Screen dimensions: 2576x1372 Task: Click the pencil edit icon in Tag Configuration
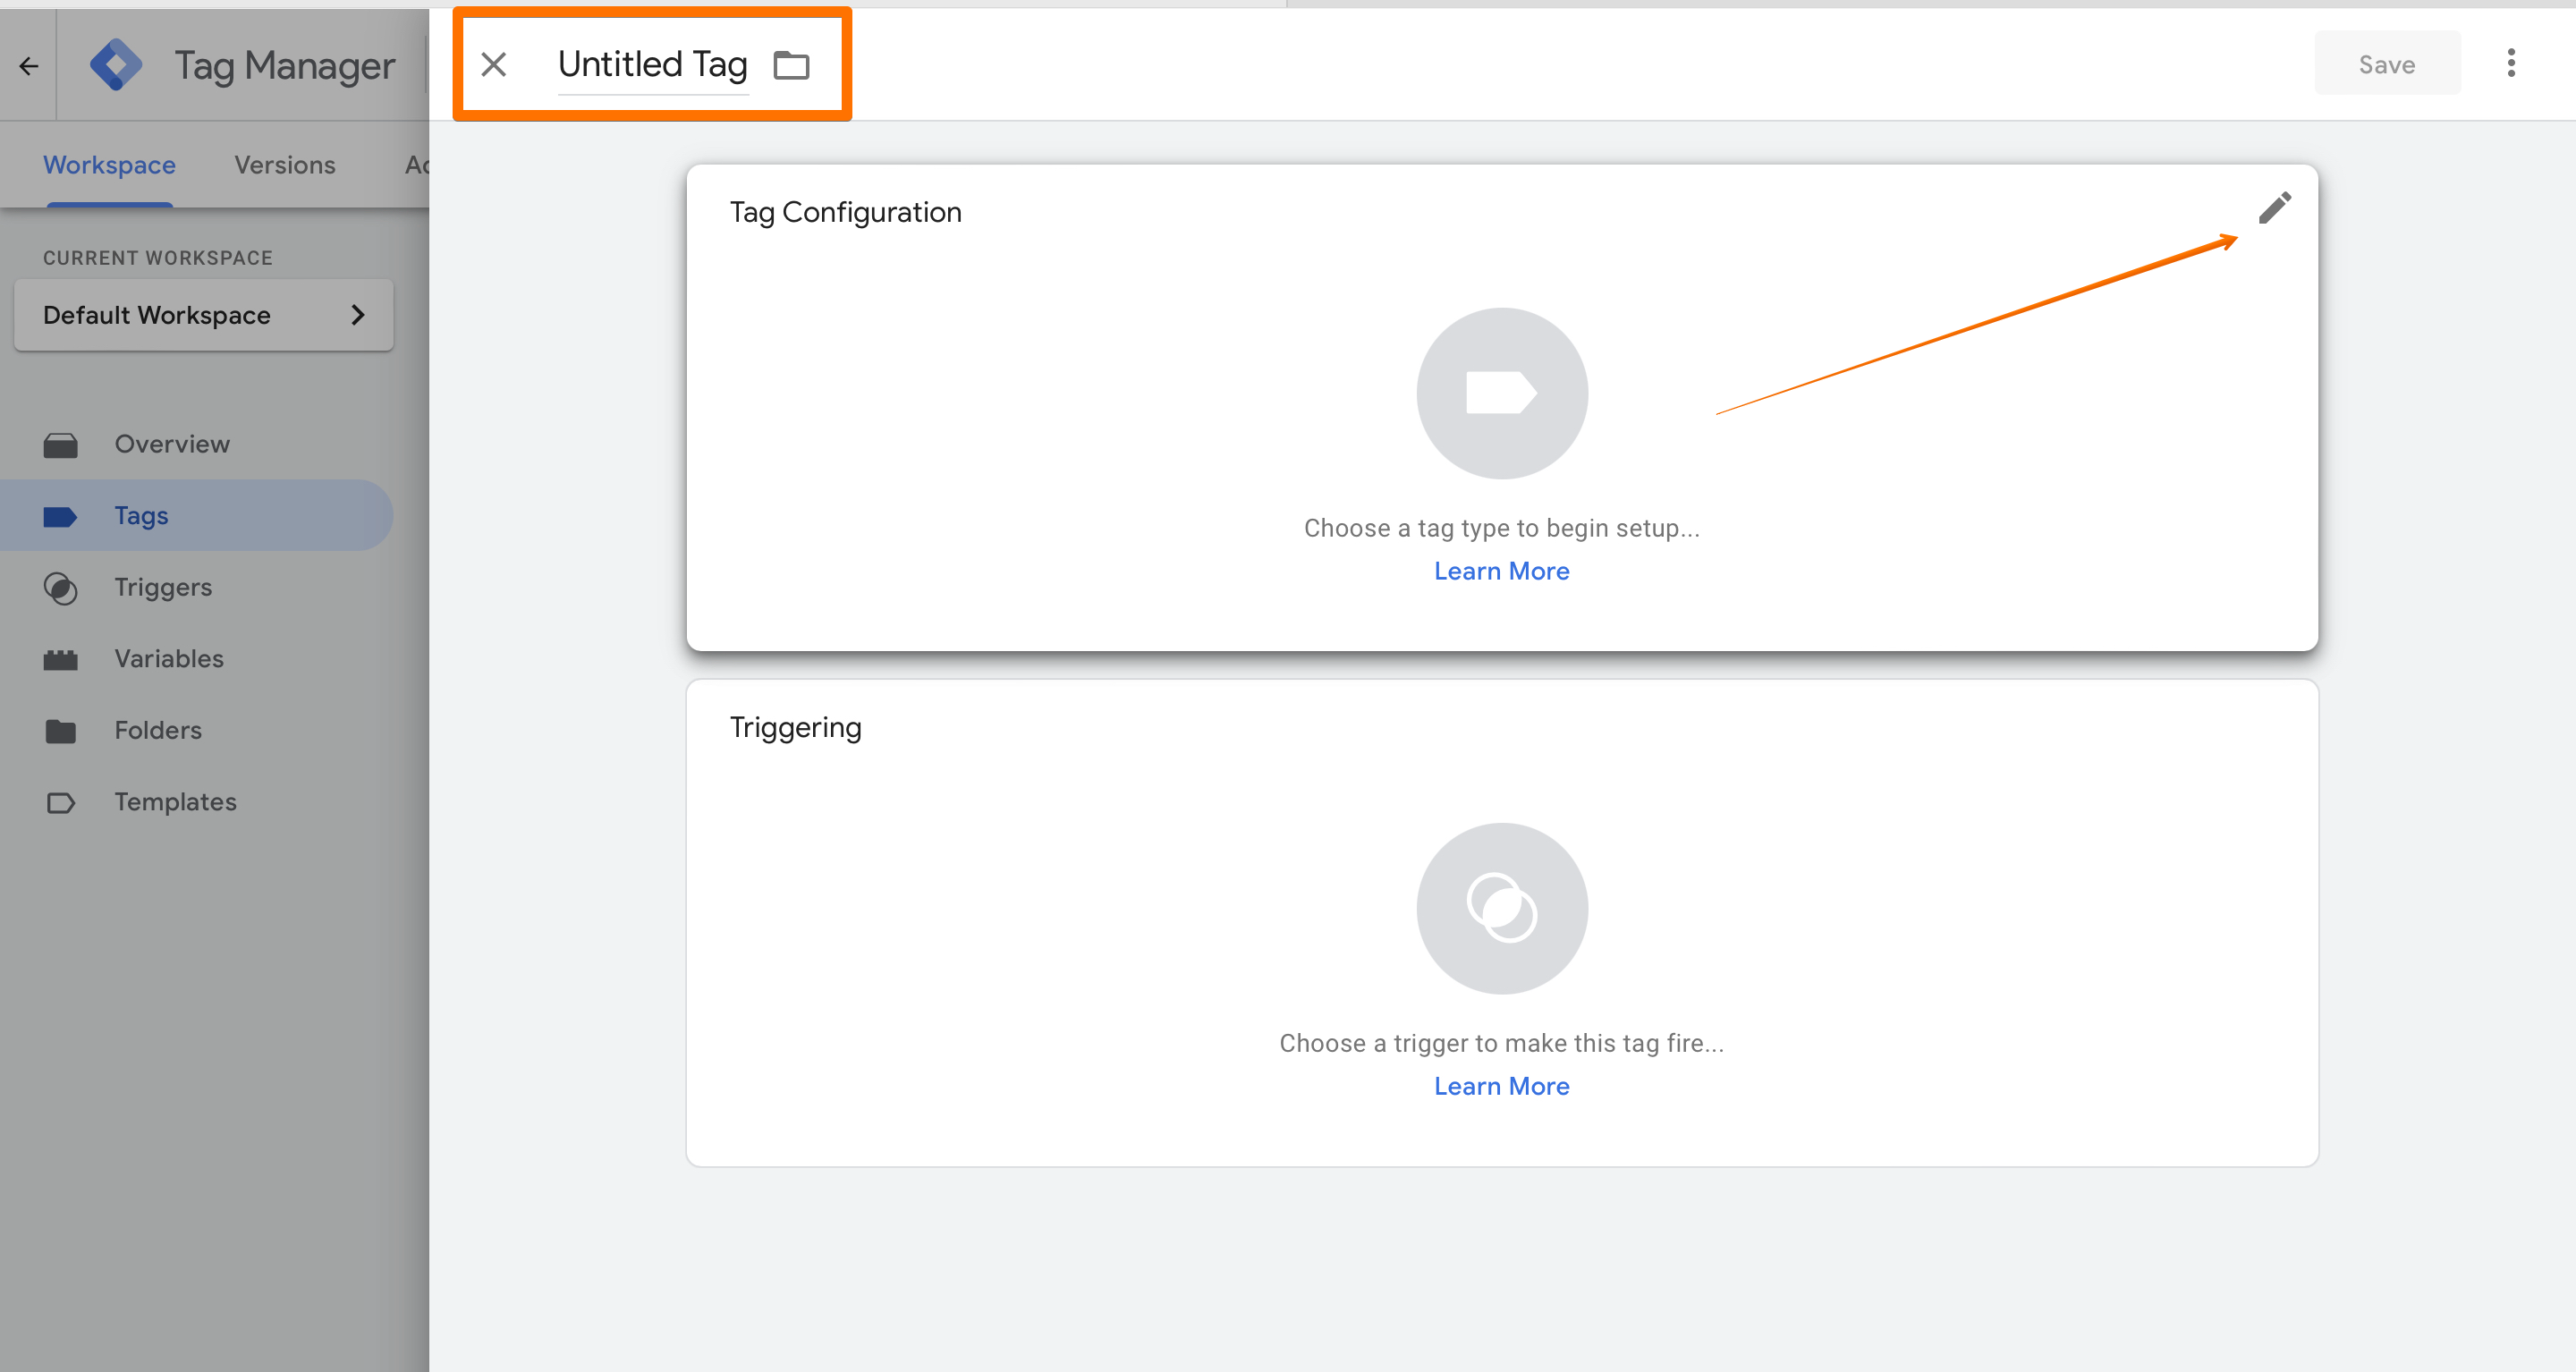click(2274, 208)
